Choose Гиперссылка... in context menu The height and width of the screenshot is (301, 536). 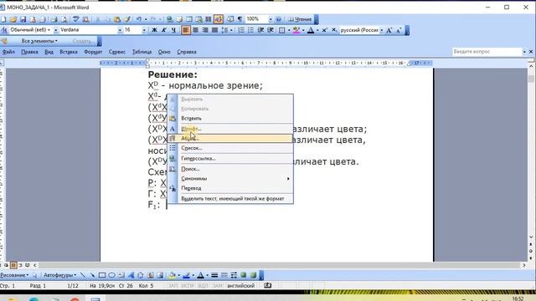click(230, 159)
